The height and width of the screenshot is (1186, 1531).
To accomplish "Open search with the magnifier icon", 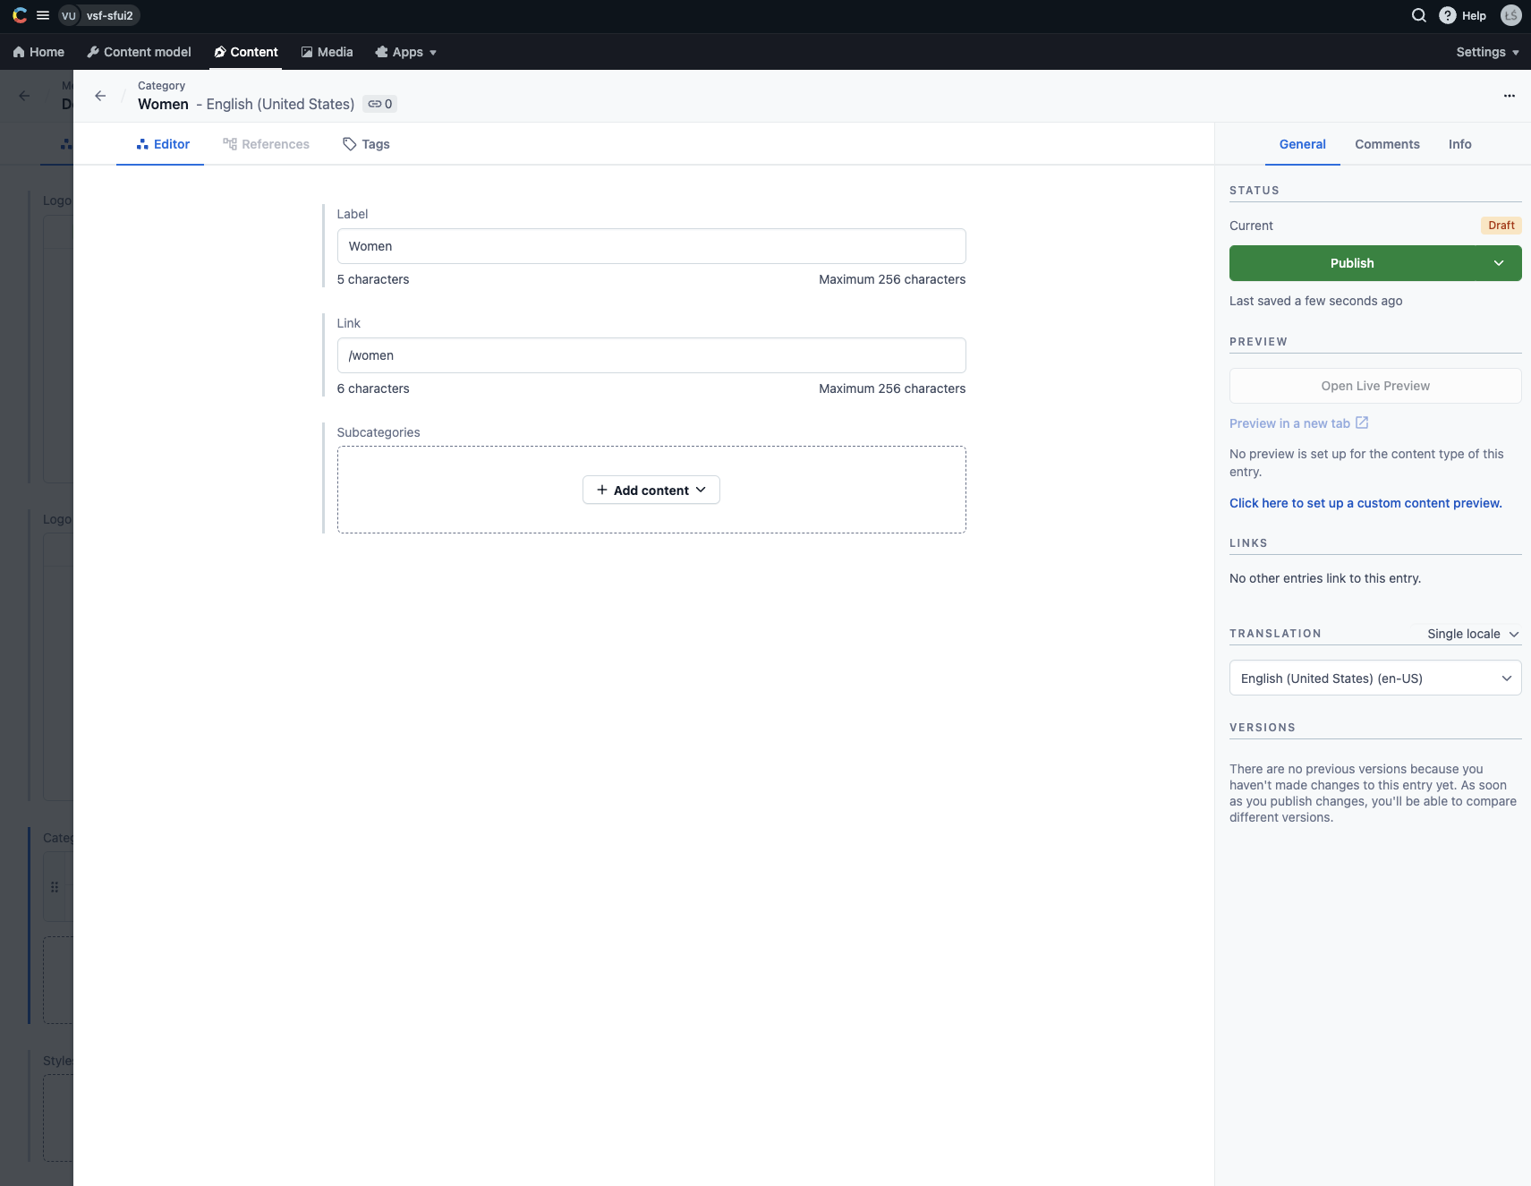I will click(1418, 15).
